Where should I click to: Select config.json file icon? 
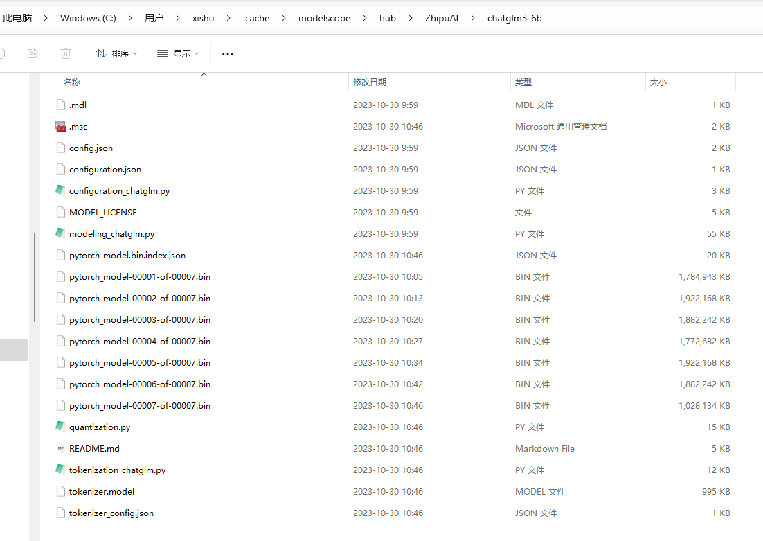click(x=60, y=148)
